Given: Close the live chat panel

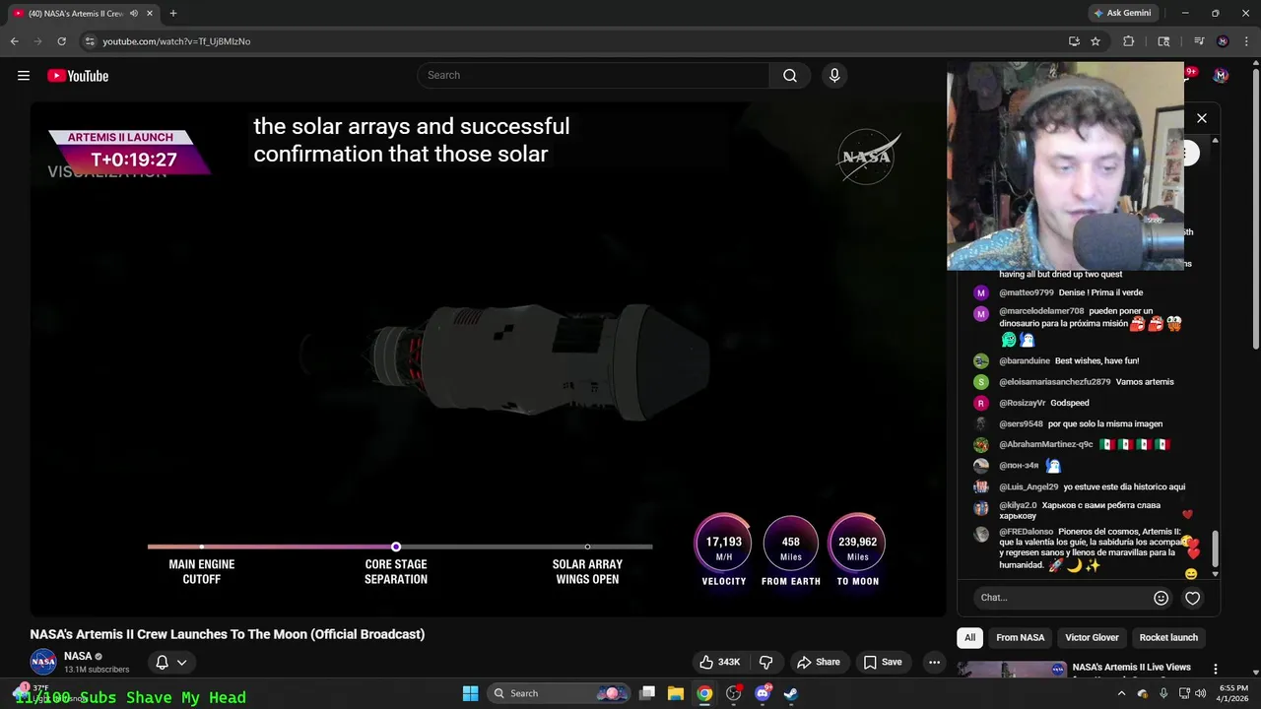Looking at the screenshot, I should pyautogui.click(x=1202, y=118).
